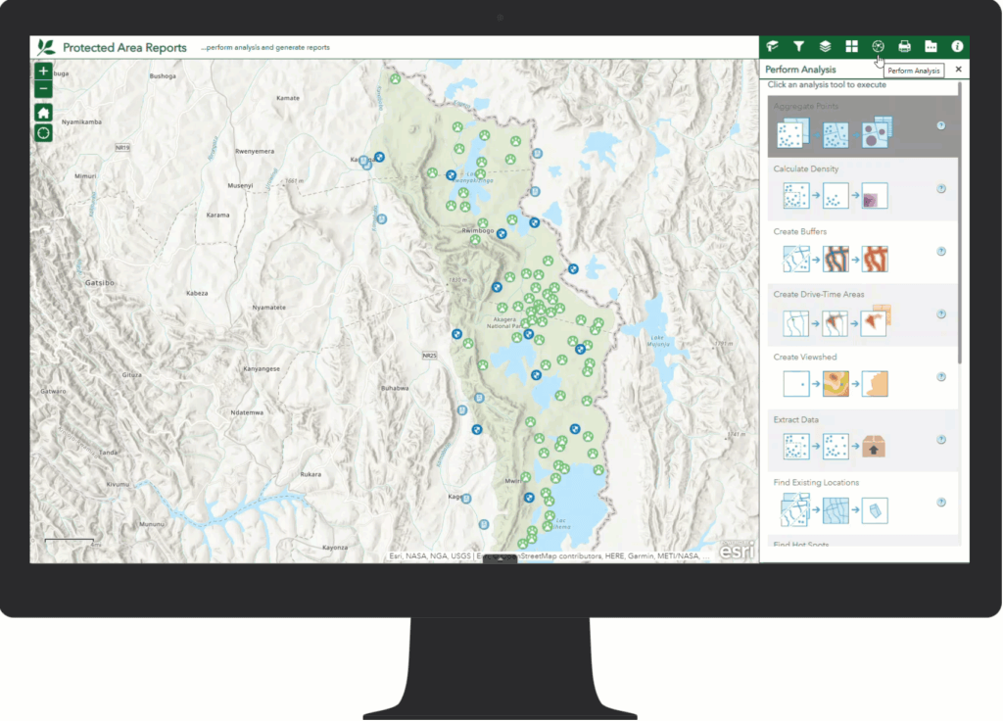The image size is (1003, 721).
Task: Open the Basemap Gallery
Action: pyautogui.click(x=852, y=46)
